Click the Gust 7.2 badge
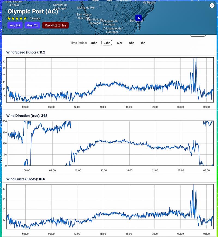 pos(32,25)
